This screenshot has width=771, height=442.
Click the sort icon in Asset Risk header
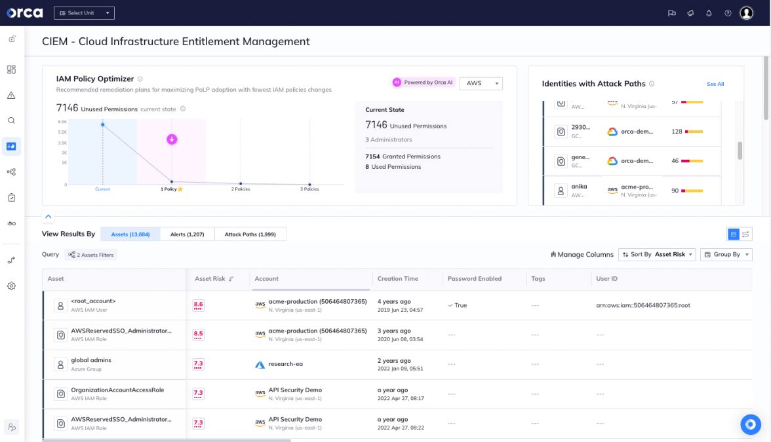(x=231, y=279)
